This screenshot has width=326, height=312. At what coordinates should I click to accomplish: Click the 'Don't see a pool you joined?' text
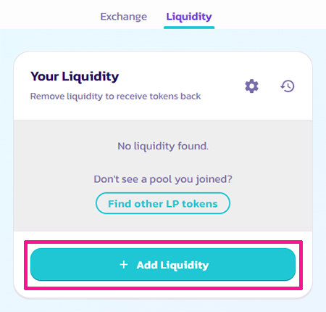tap(163, 179)
